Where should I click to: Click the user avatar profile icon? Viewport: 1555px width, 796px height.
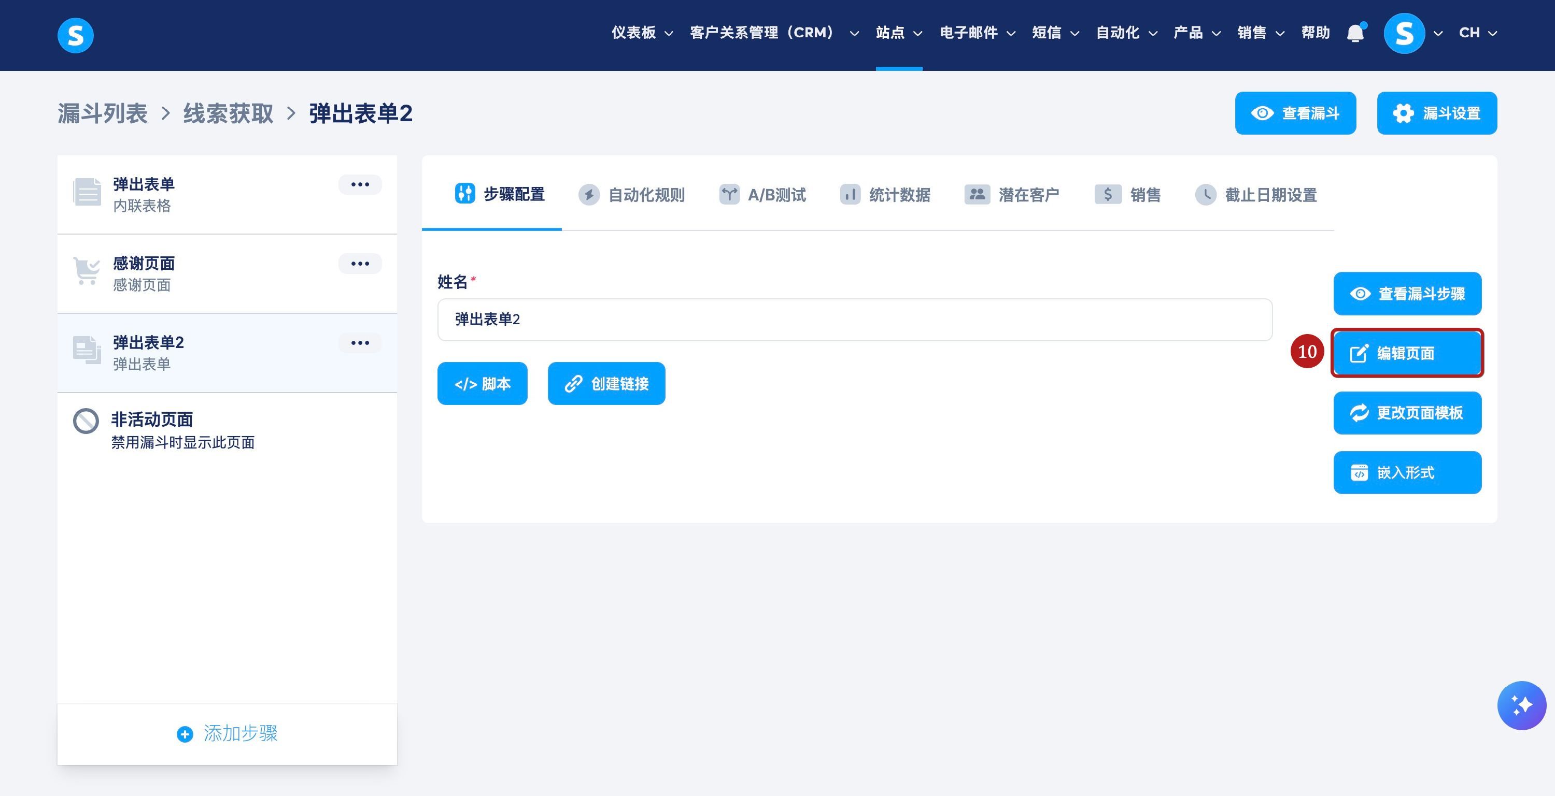tap(1404, 33)
